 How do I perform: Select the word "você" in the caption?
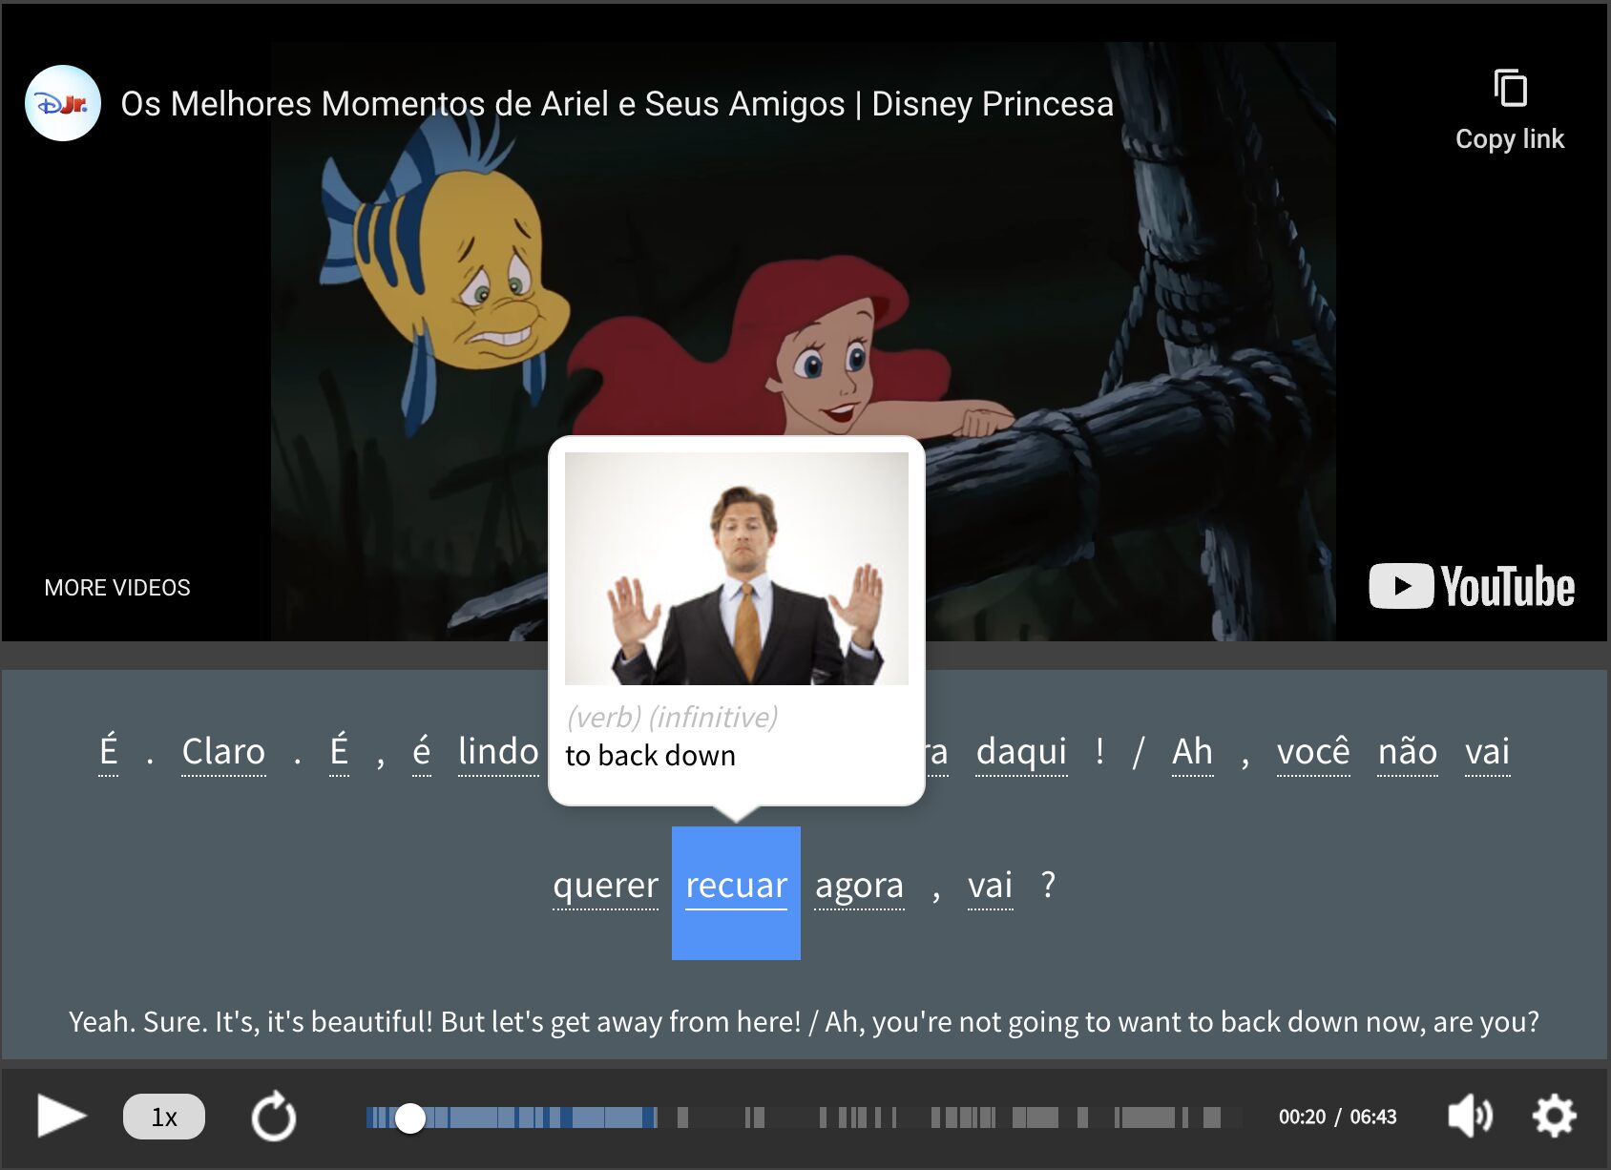(x=1313, y=752)
